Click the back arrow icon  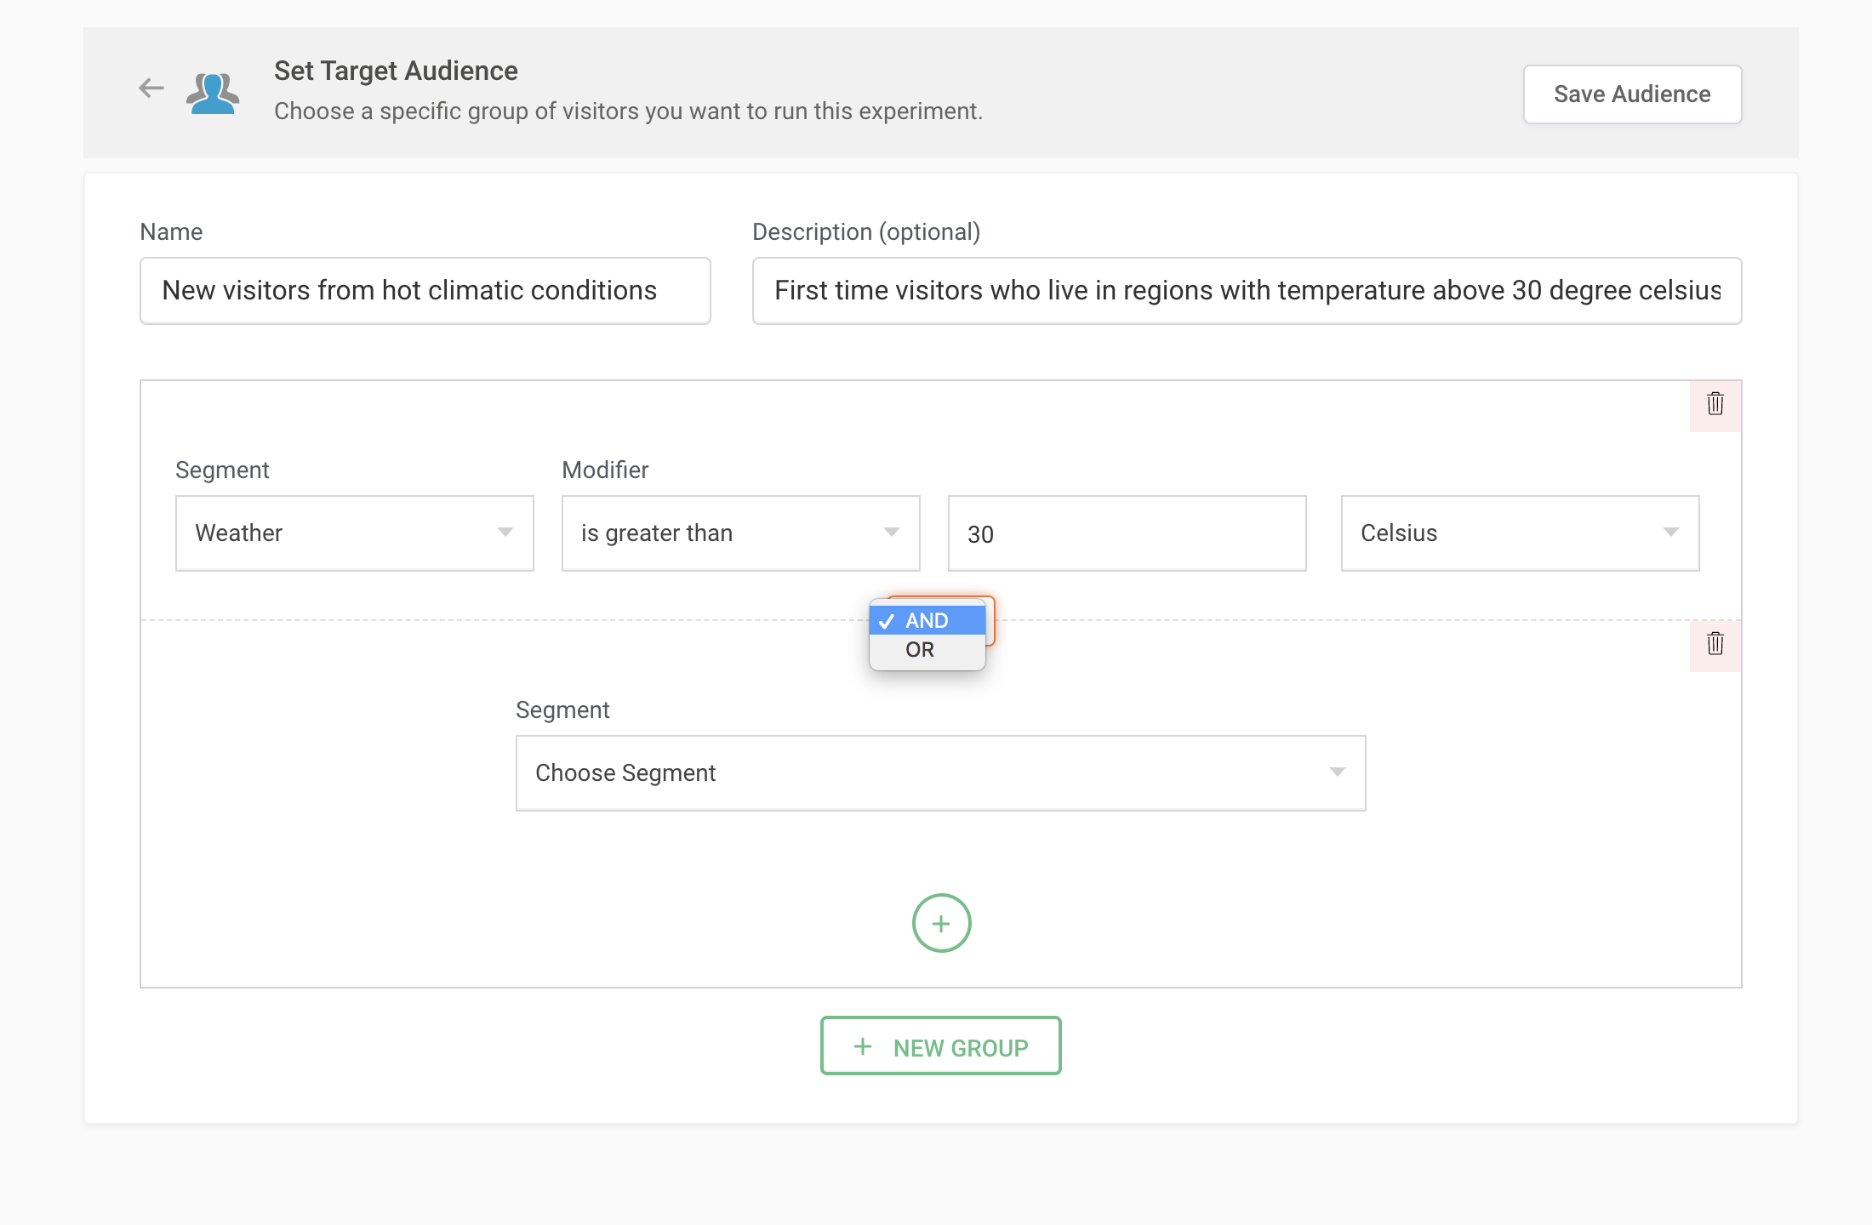(x=151, y=88)
